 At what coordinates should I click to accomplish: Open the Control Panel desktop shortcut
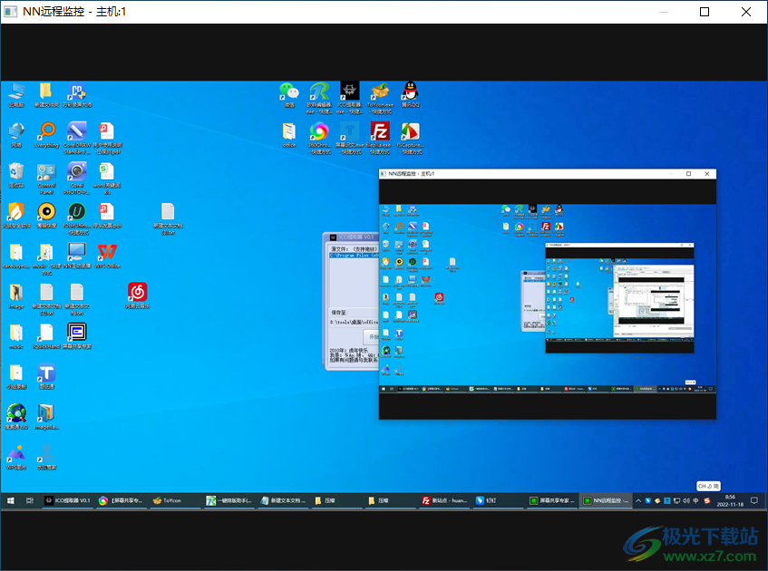[46, 172]
